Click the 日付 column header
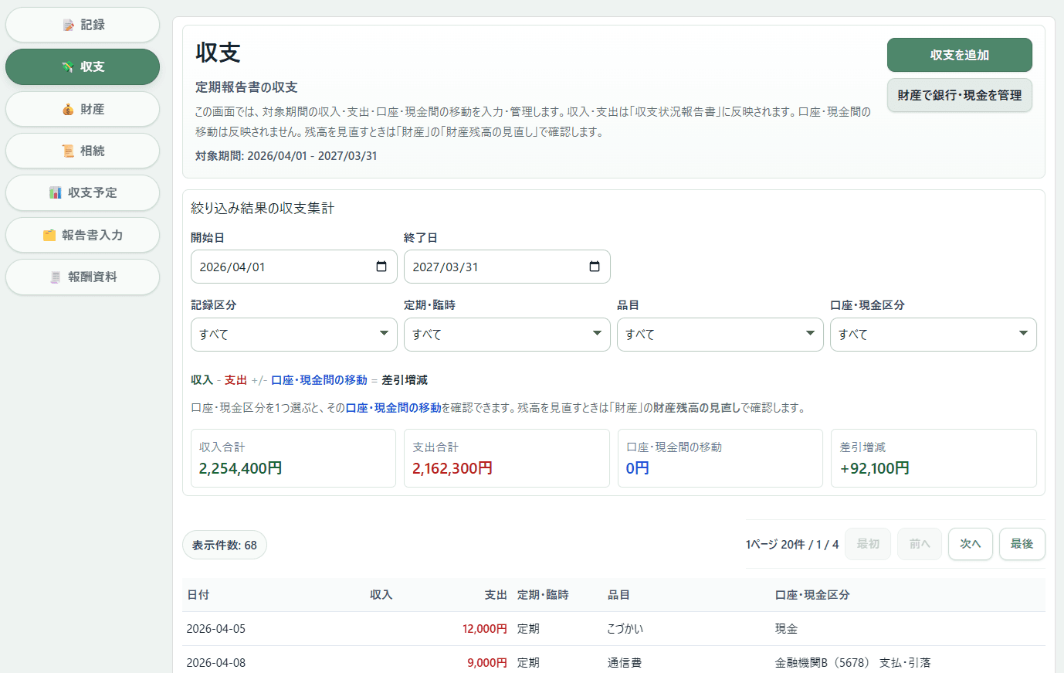 coord(198,595)
